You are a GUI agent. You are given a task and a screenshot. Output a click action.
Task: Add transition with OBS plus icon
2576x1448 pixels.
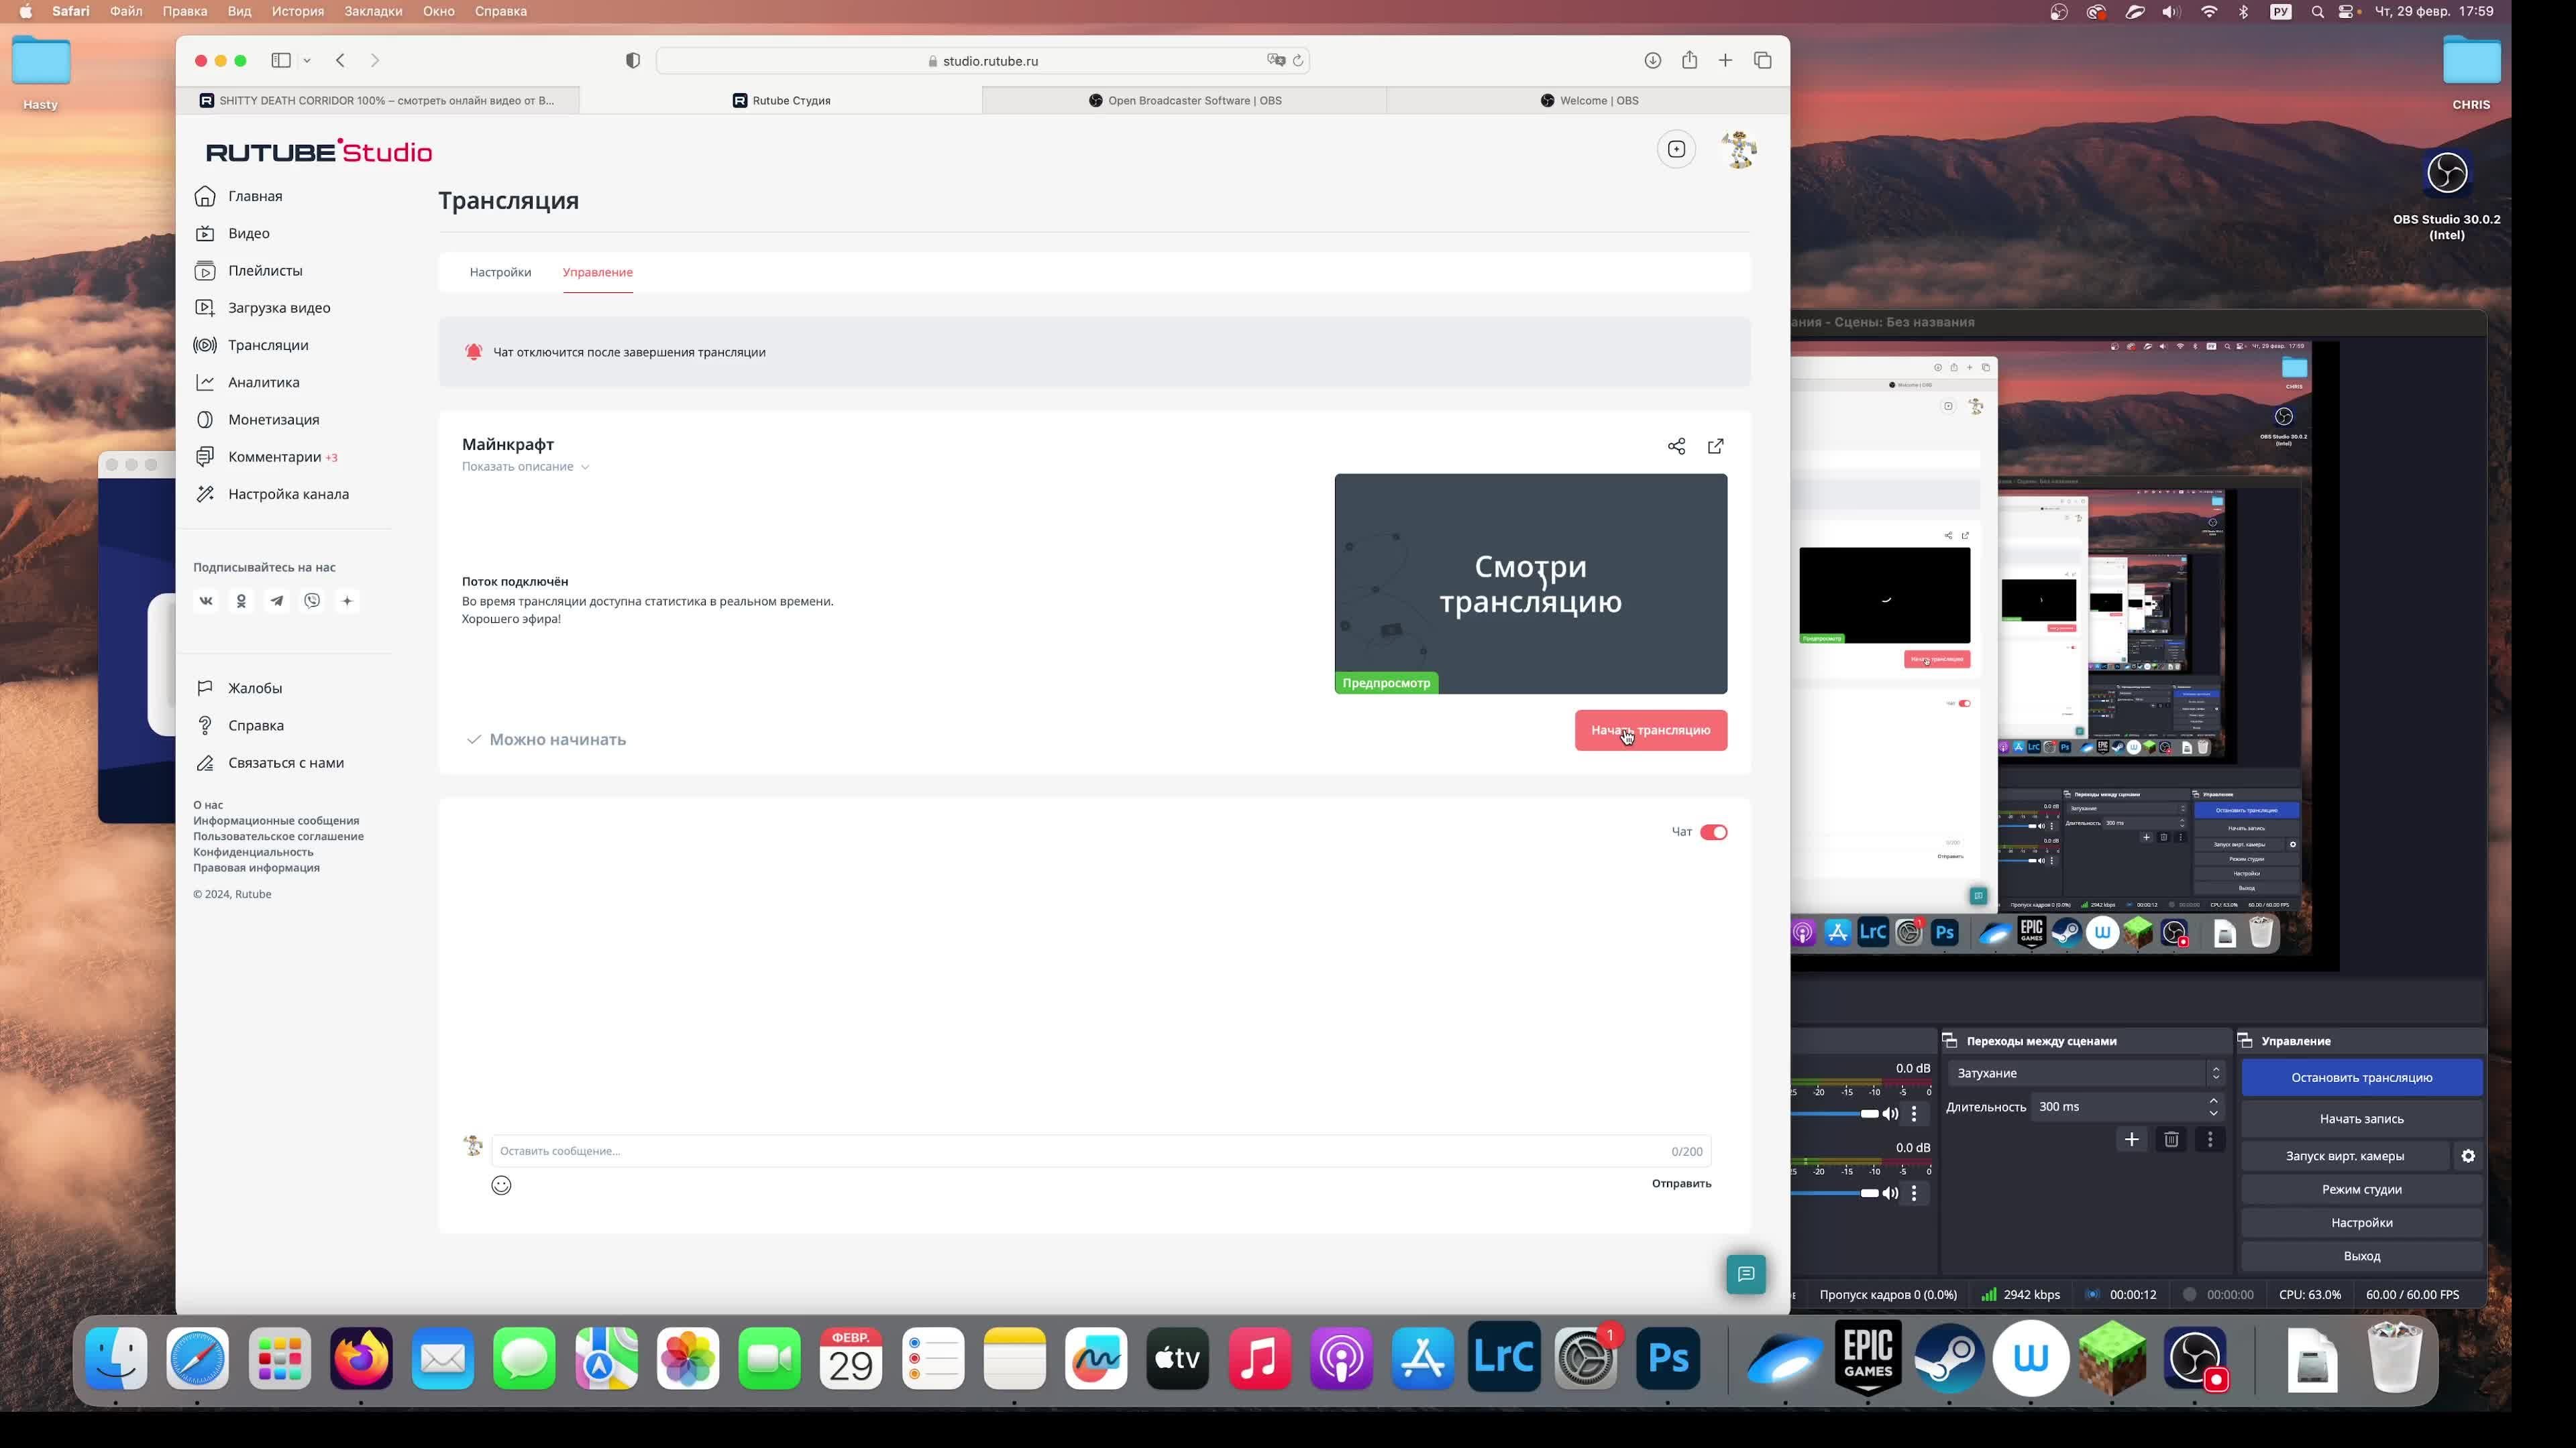coord(2131,1139)
